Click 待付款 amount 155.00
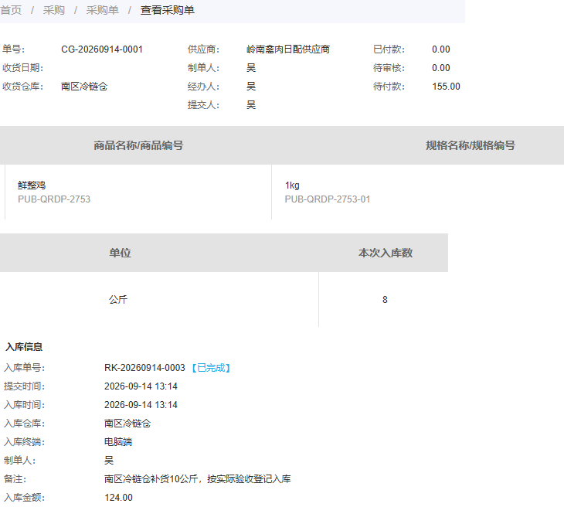 [446, 87]
